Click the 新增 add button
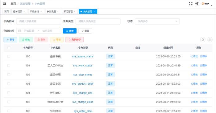The image size is (216, 113). point(10,40)
